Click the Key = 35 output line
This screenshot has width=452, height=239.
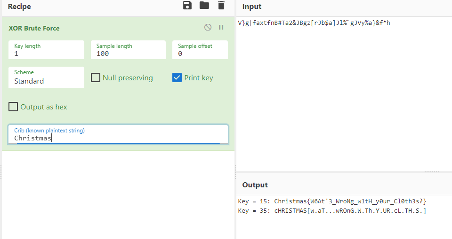tap(332, 211)
